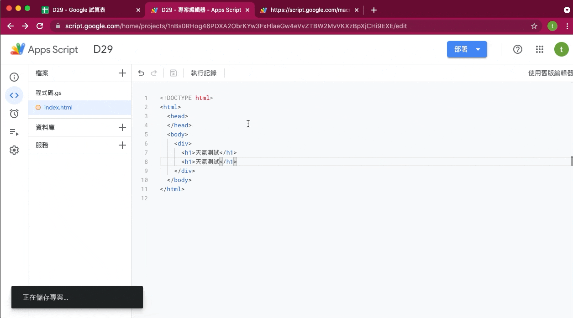Image resolution: width=573 pixels, height=318 pixels.
Task: Open the help question mark icon
Action: (518, 50)
